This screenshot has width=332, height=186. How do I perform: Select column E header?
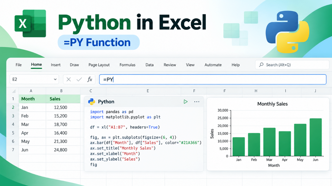[x=148, y=91]
